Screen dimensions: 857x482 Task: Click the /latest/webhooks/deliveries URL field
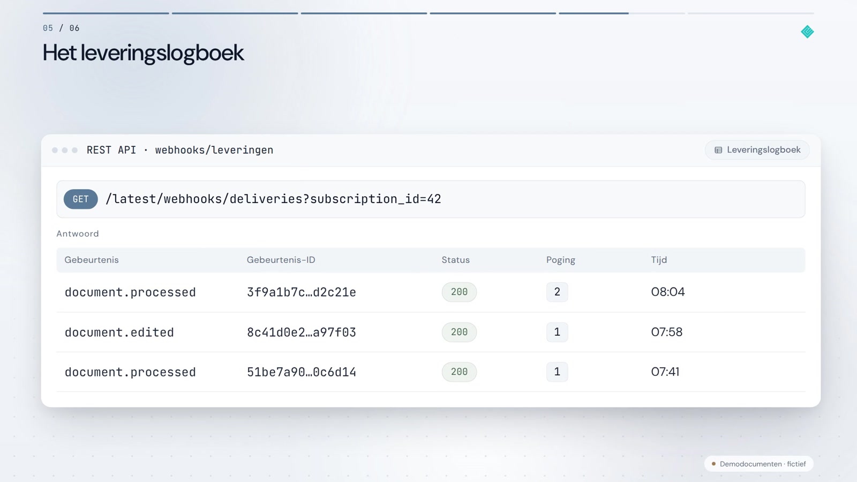(431, 199)
